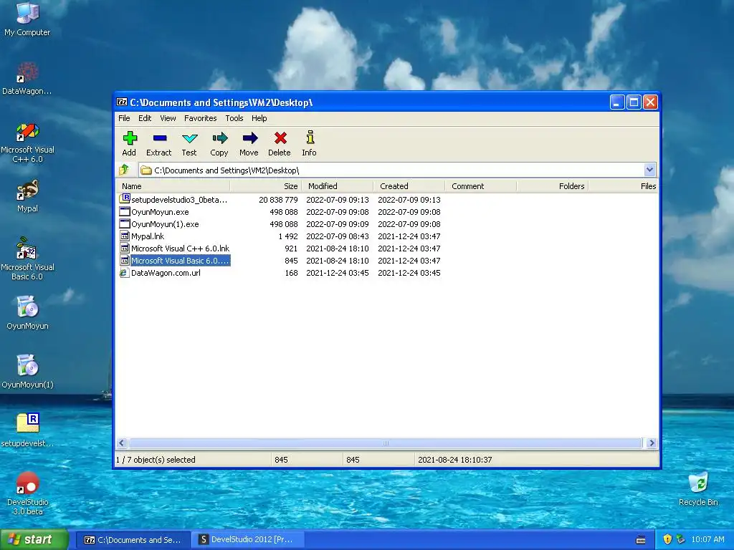Sort files by the Size column

[265, 186]
